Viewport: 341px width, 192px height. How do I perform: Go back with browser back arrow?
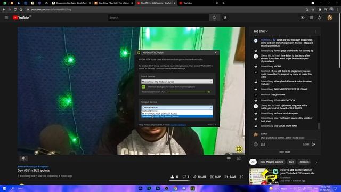tap(4, 10)
